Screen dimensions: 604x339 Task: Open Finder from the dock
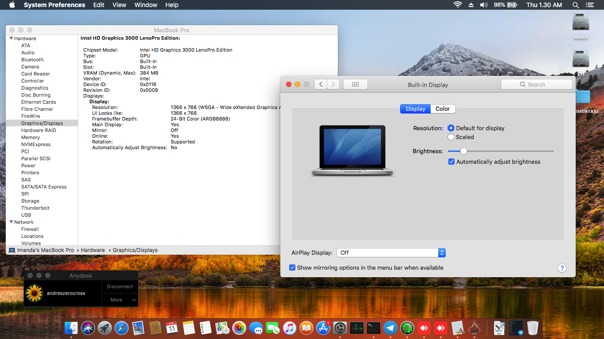pyautogui.click(x=71, y=328)
